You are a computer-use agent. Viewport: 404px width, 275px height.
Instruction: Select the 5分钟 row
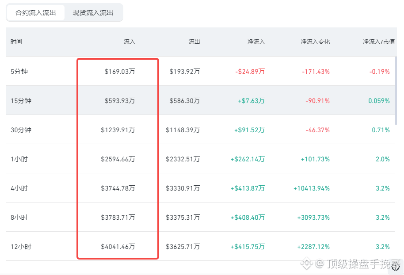[x=200, y=71]
